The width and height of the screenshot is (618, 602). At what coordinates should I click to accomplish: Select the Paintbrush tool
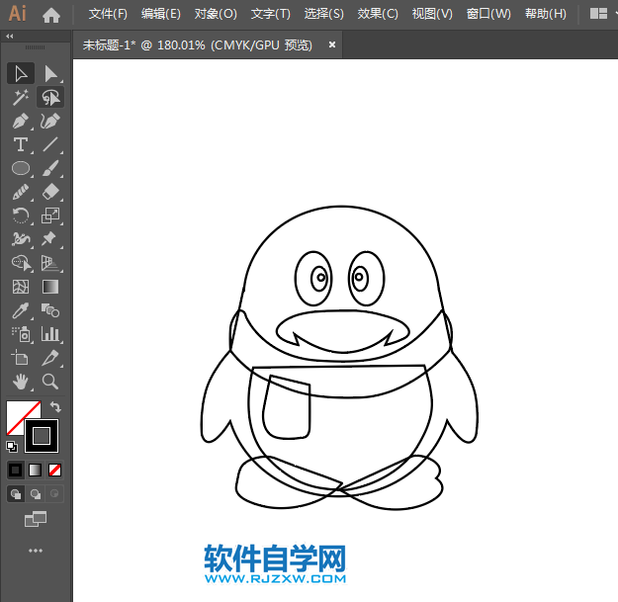click(x=50, y=168)
